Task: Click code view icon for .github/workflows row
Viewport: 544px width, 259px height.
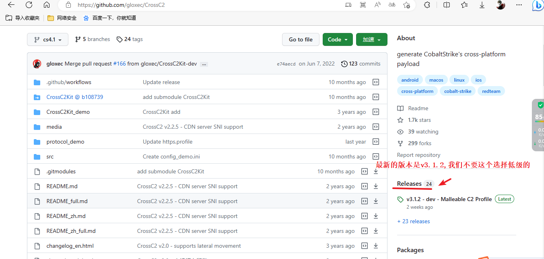Action: coord(376,82)
